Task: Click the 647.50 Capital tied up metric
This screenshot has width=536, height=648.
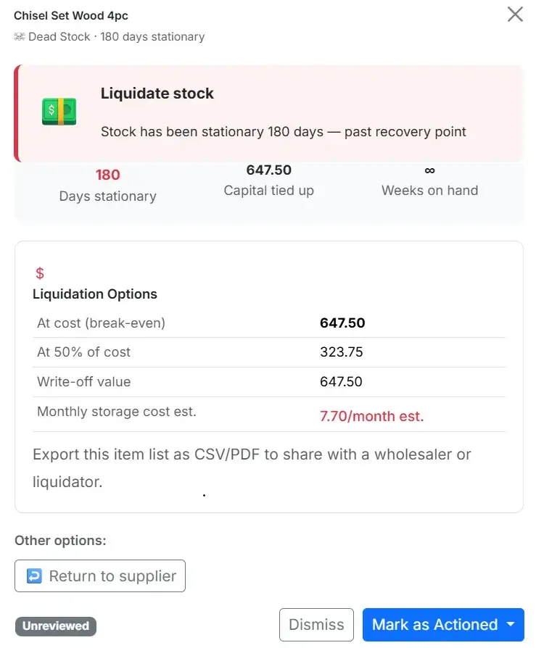Action: [269, 180]
